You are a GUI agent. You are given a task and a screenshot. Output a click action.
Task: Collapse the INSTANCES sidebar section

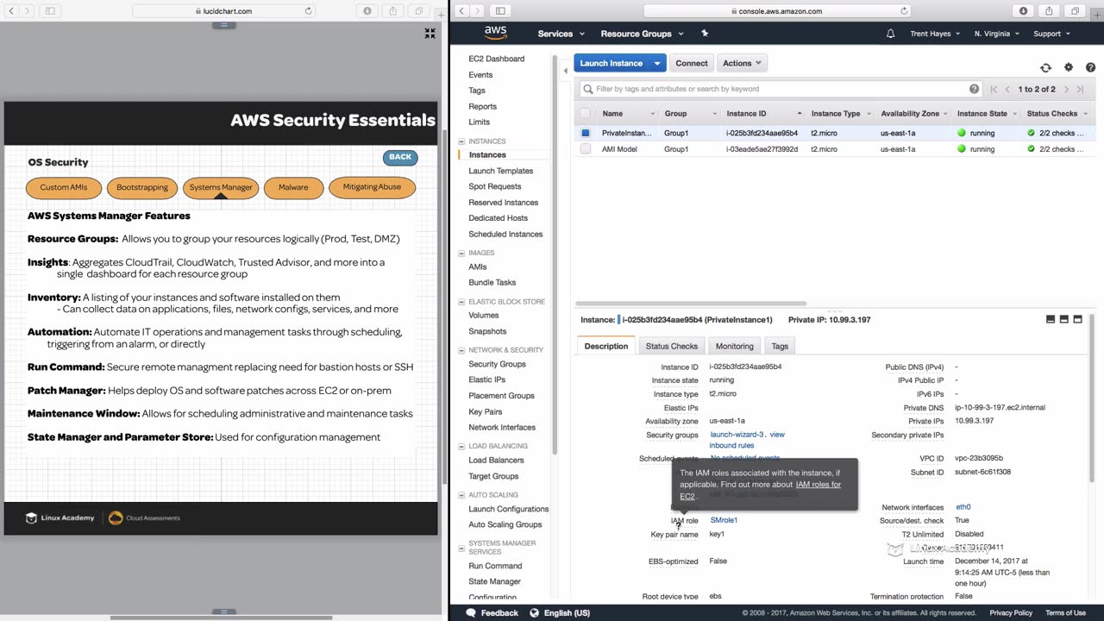click(461, 141)
